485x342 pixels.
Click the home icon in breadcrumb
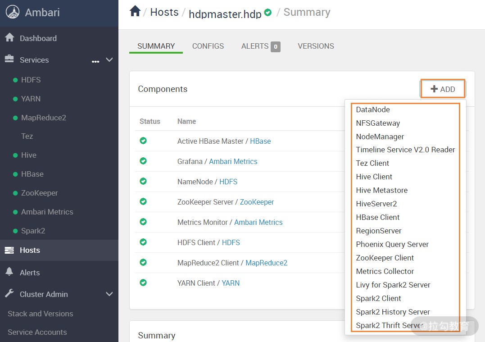(135, 11)
